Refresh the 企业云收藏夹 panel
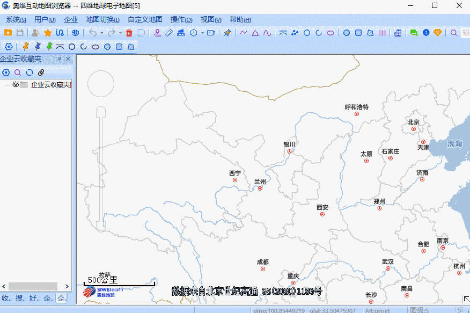The height and width of the screenshot is (313, 470). pos(30,72)
